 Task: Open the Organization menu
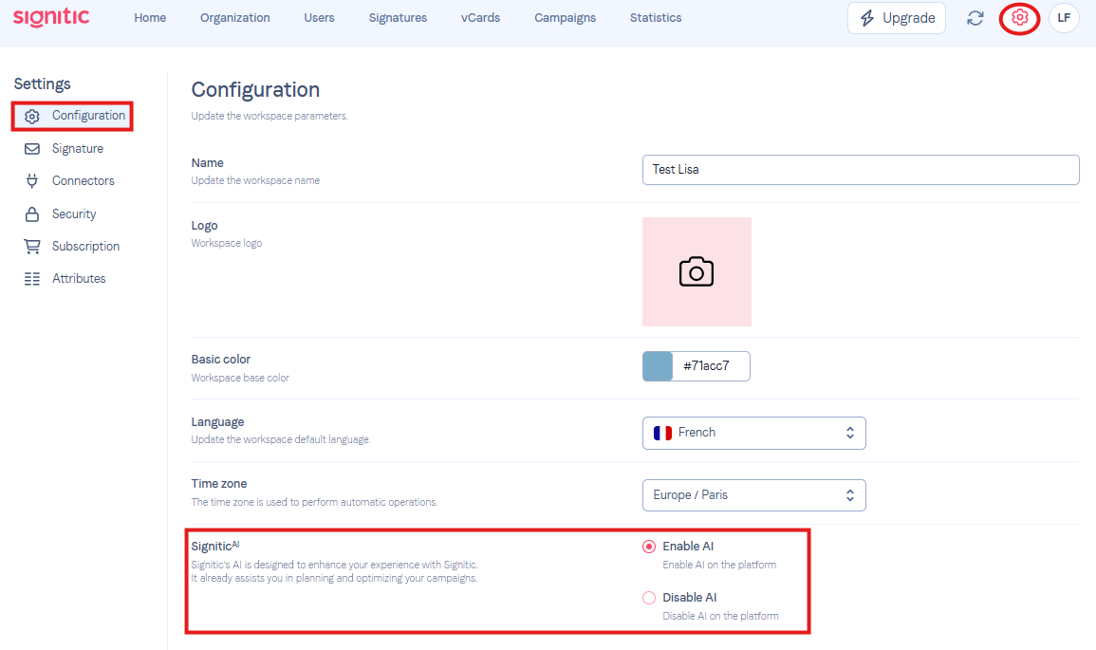coord(235,18)
